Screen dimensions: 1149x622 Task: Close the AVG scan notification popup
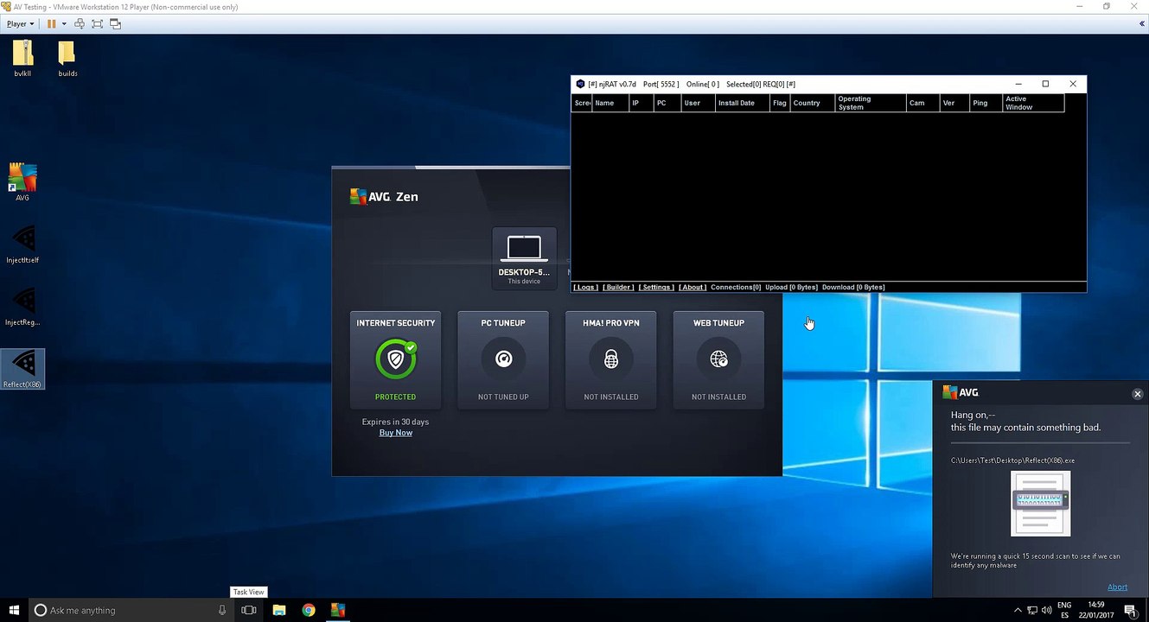tap(1137, 394)
